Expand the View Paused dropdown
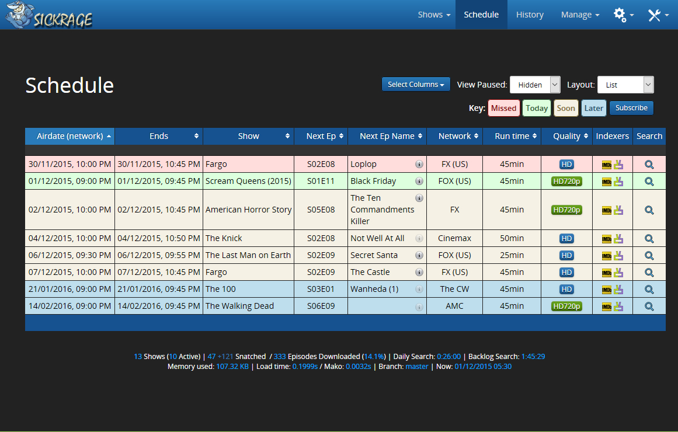The height and width of the screenshot is (432, 678). pos(534,85)
